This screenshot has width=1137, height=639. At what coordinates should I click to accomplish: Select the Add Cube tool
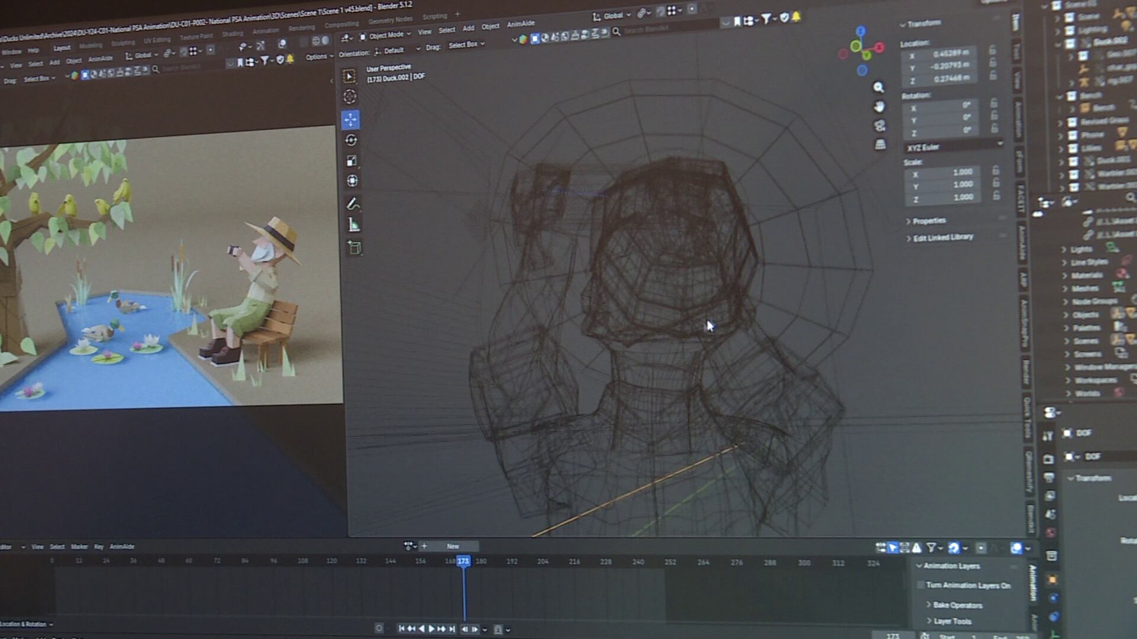coord(355,248)
